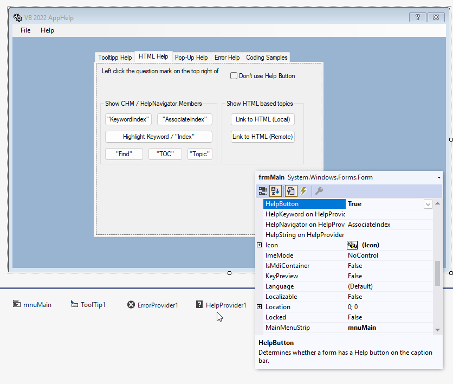Image resolution: width=453 pixels, height=384 pixels.
Task: Select the Alphabetical sort icon in Properties
Action: pos(276,191)
